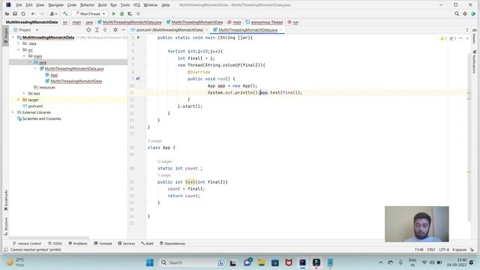This screenshot has width=480, height=270.
Task: Collapse the java folder arrow
Action: (x=30, y=62)
